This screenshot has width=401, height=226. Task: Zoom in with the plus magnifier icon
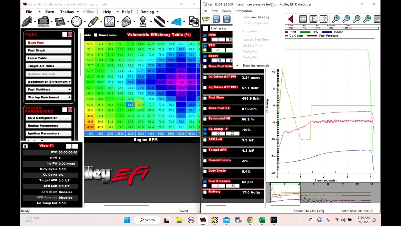click(x=336, y=19)
